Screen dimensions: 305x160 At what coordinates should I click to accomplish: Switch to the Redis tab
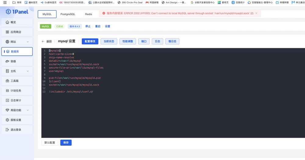tap(88, 14)
